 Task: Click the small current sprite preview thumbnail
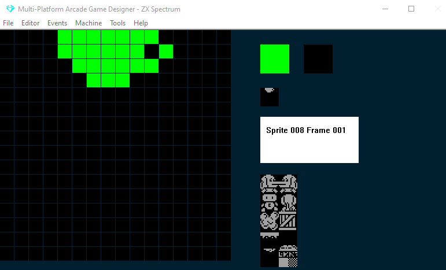[270, 97]
